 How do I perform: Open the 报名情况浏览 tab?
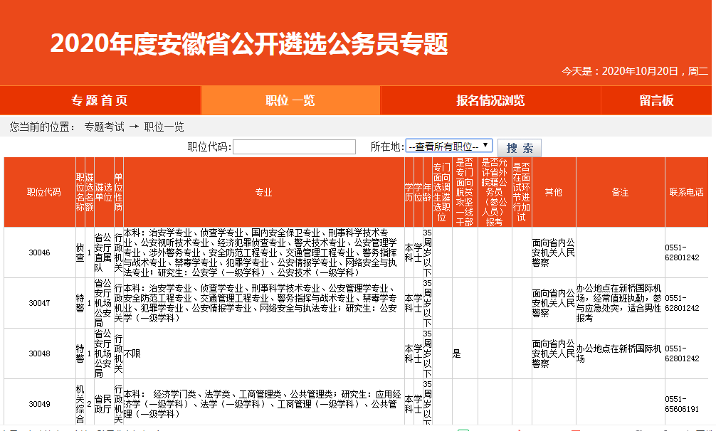pos(490,100)
